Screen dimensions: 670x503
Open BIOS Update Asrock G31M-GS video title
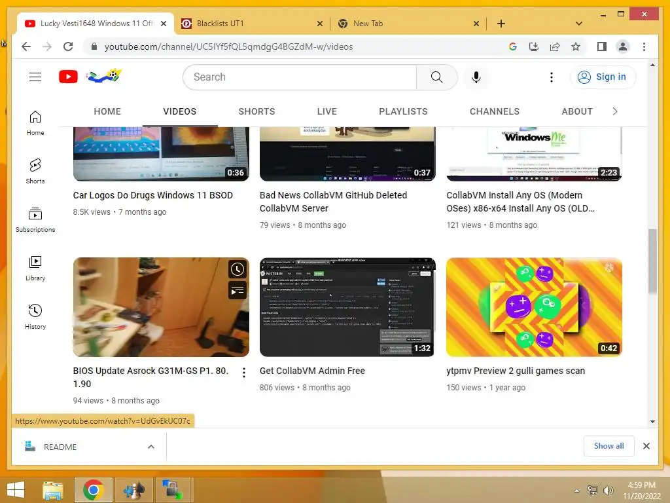(151, 377)
